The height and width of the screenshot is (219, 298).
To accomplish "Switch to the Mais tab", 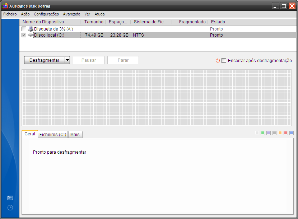I will coord(75,135).
